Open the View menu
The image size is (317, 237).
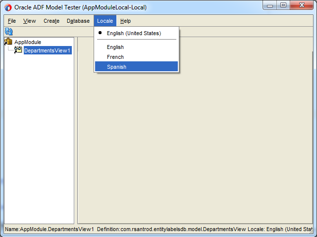tap(30, 21)
